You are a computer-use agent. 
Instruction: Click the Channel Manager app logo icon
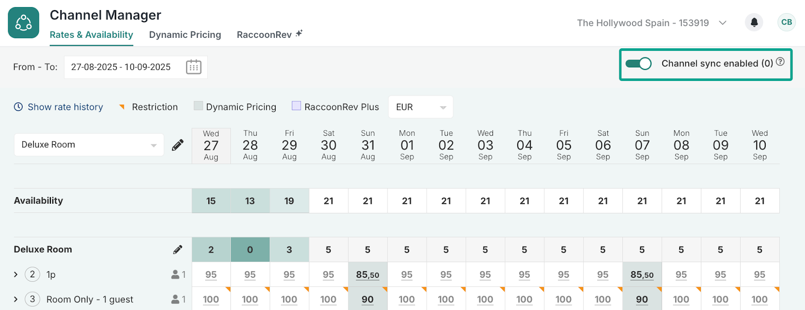(x=24, y=23)
